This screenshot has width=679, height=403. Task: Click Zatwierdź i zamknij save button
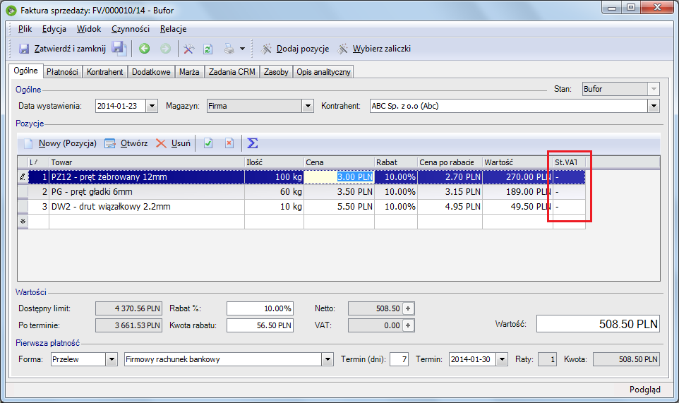click(62, 49)
